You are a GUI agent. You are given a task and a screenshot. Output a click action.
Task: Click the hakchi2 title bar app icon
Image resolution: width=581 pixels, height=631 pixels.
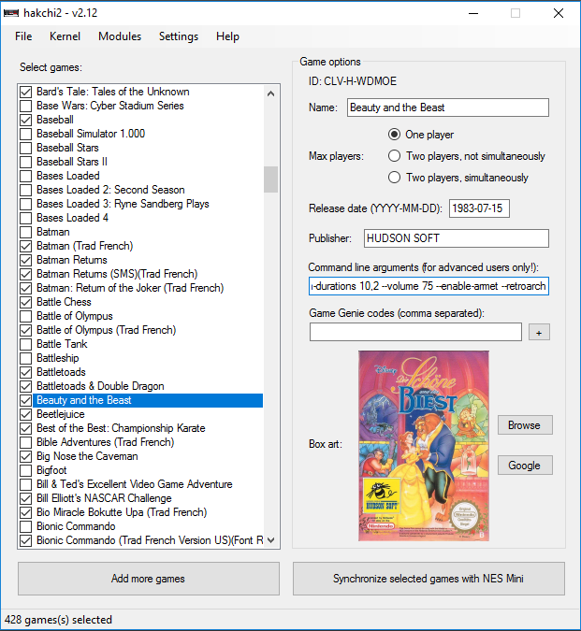click(10, 13)
